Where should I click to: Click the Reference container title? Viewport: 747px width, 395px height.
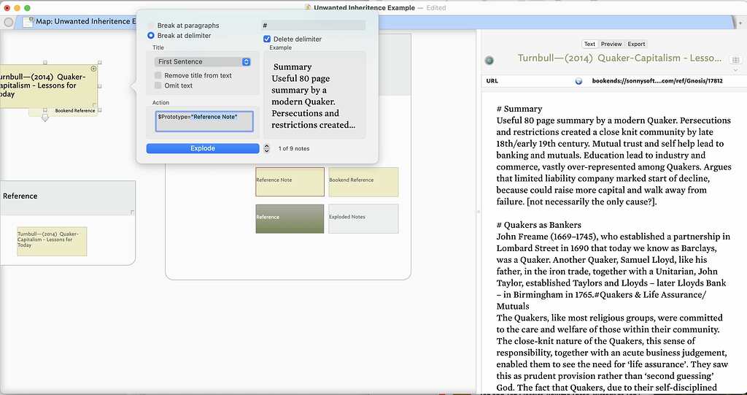coord(20,196)
